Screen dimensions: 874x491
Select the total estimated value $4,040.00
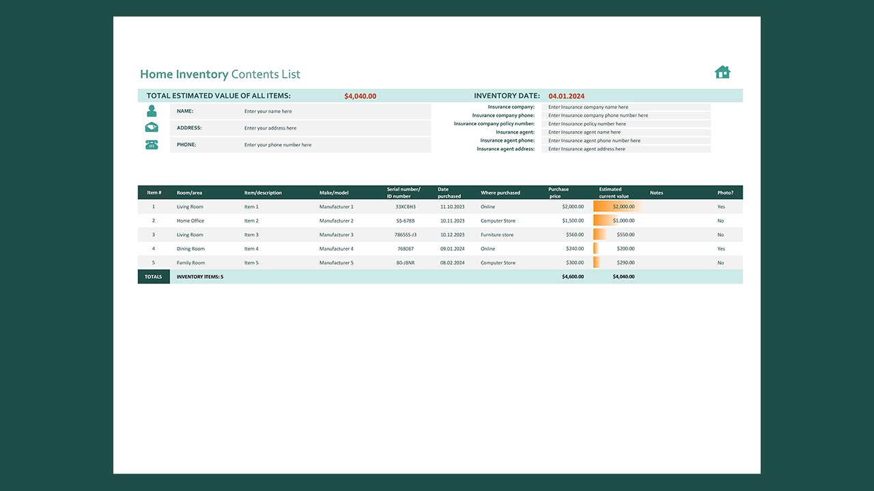[360, 95]
